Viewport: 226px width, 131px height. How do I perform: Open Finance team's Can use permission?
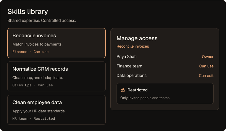pos(206,66)
